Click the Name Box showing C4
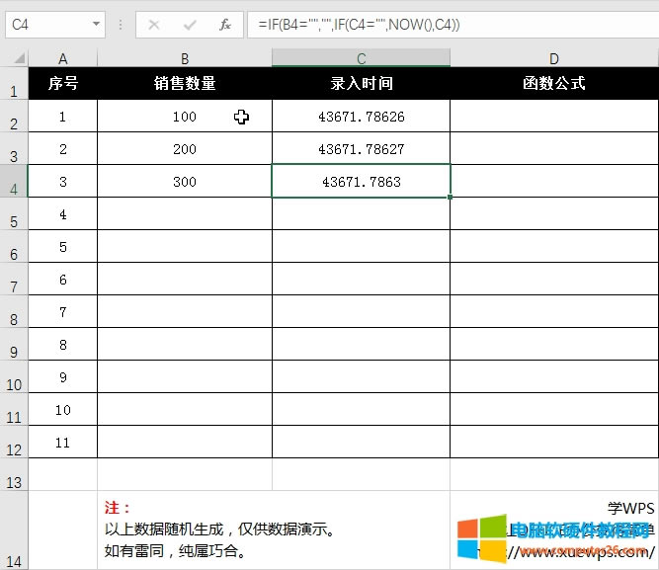This screenshot has height=570, width=659. (x=47, y=24)
